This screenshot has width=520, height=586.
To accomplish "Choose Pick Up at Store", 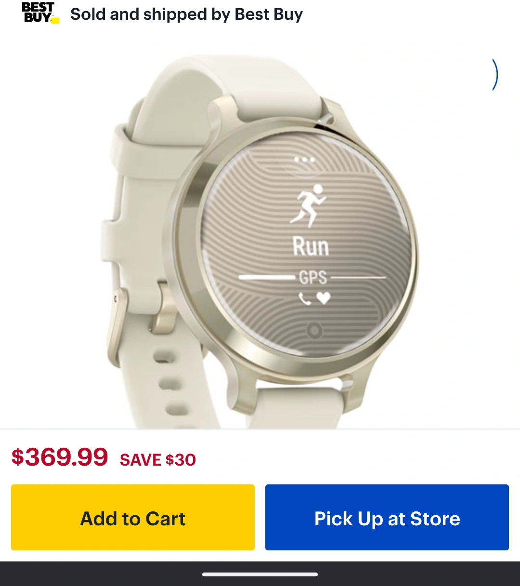I will [387, 517].
